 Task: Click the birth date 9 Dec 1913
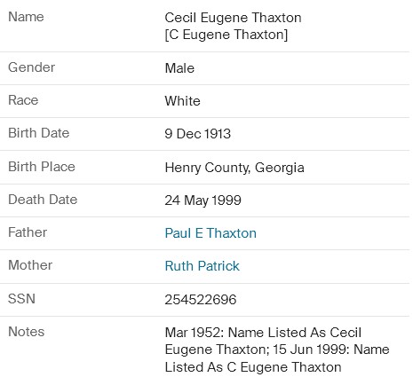[x=198, y=134]
